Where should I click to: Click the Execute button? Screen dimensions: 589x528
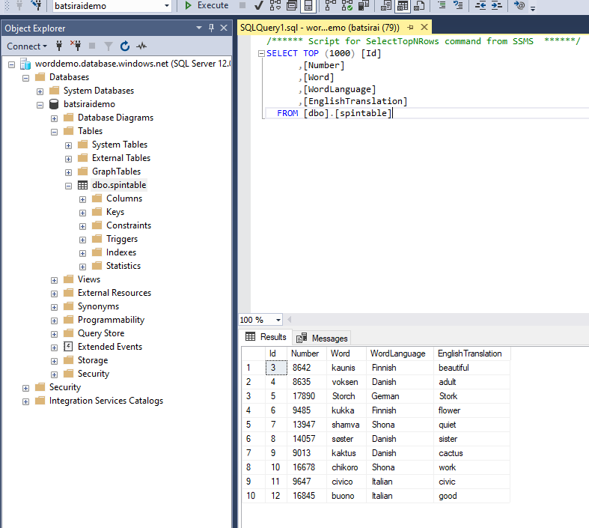pyautogui.click(x=207, y=6)
